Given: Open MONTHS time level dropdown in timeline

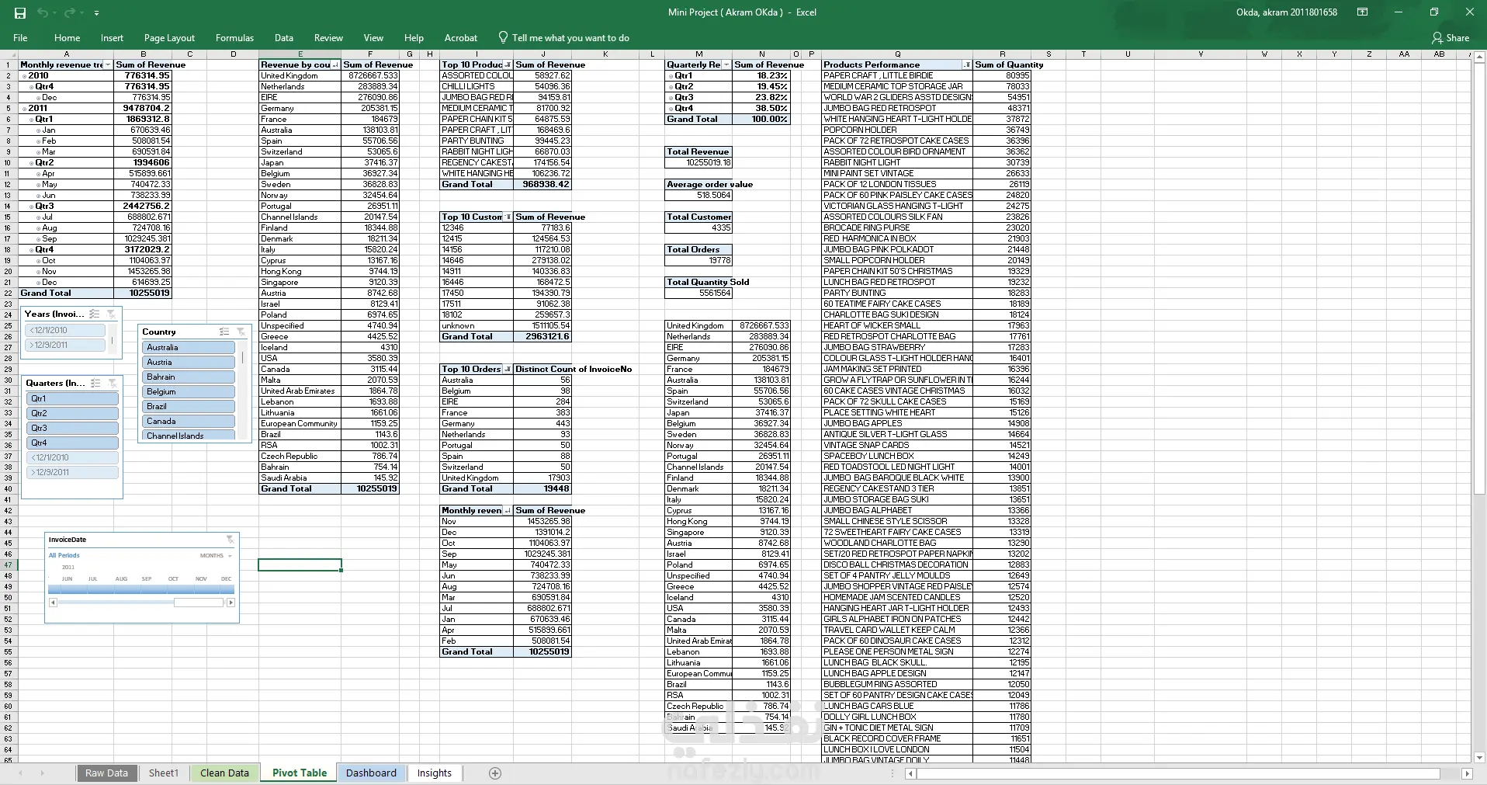Looking at the screenshot, I should click(x=216, y=555).
